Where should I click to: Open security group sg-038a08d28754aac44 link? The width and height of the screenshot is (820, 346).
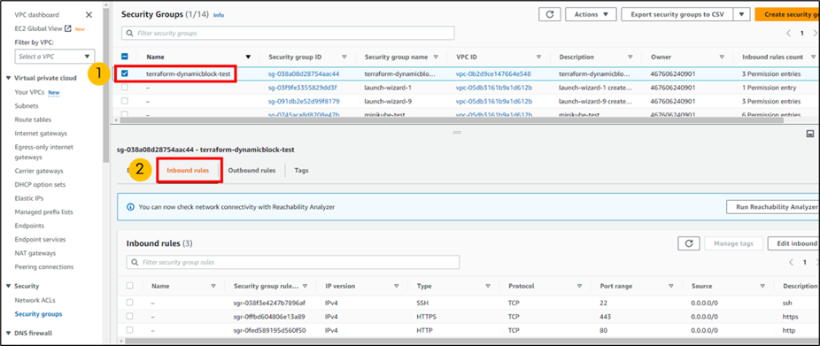click(x=304, y=73)
